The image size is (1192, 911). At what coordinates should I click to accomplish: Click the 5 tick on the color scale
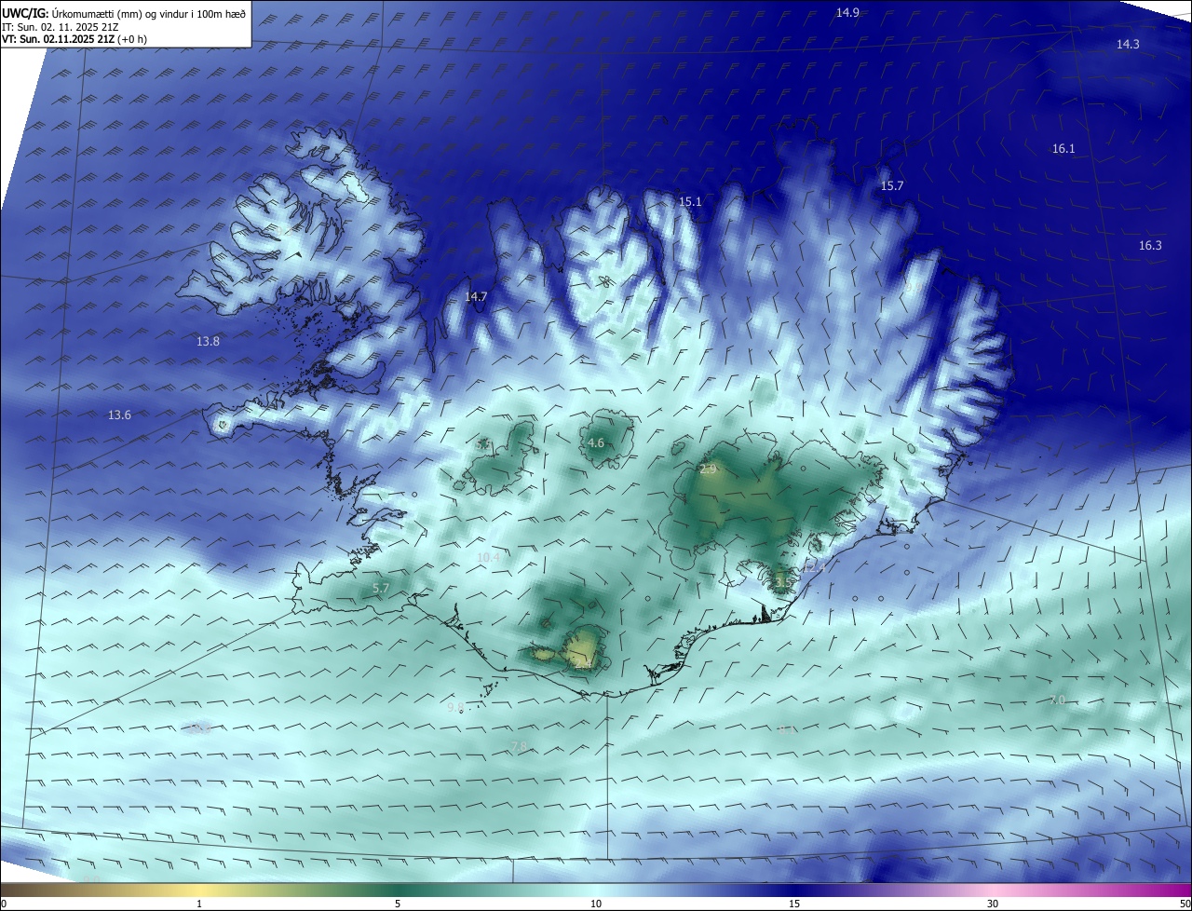coord(398,904)
